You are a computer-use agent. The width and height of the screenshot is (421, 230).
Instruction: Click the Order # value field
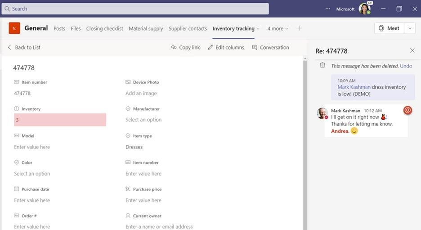(32, 227)
